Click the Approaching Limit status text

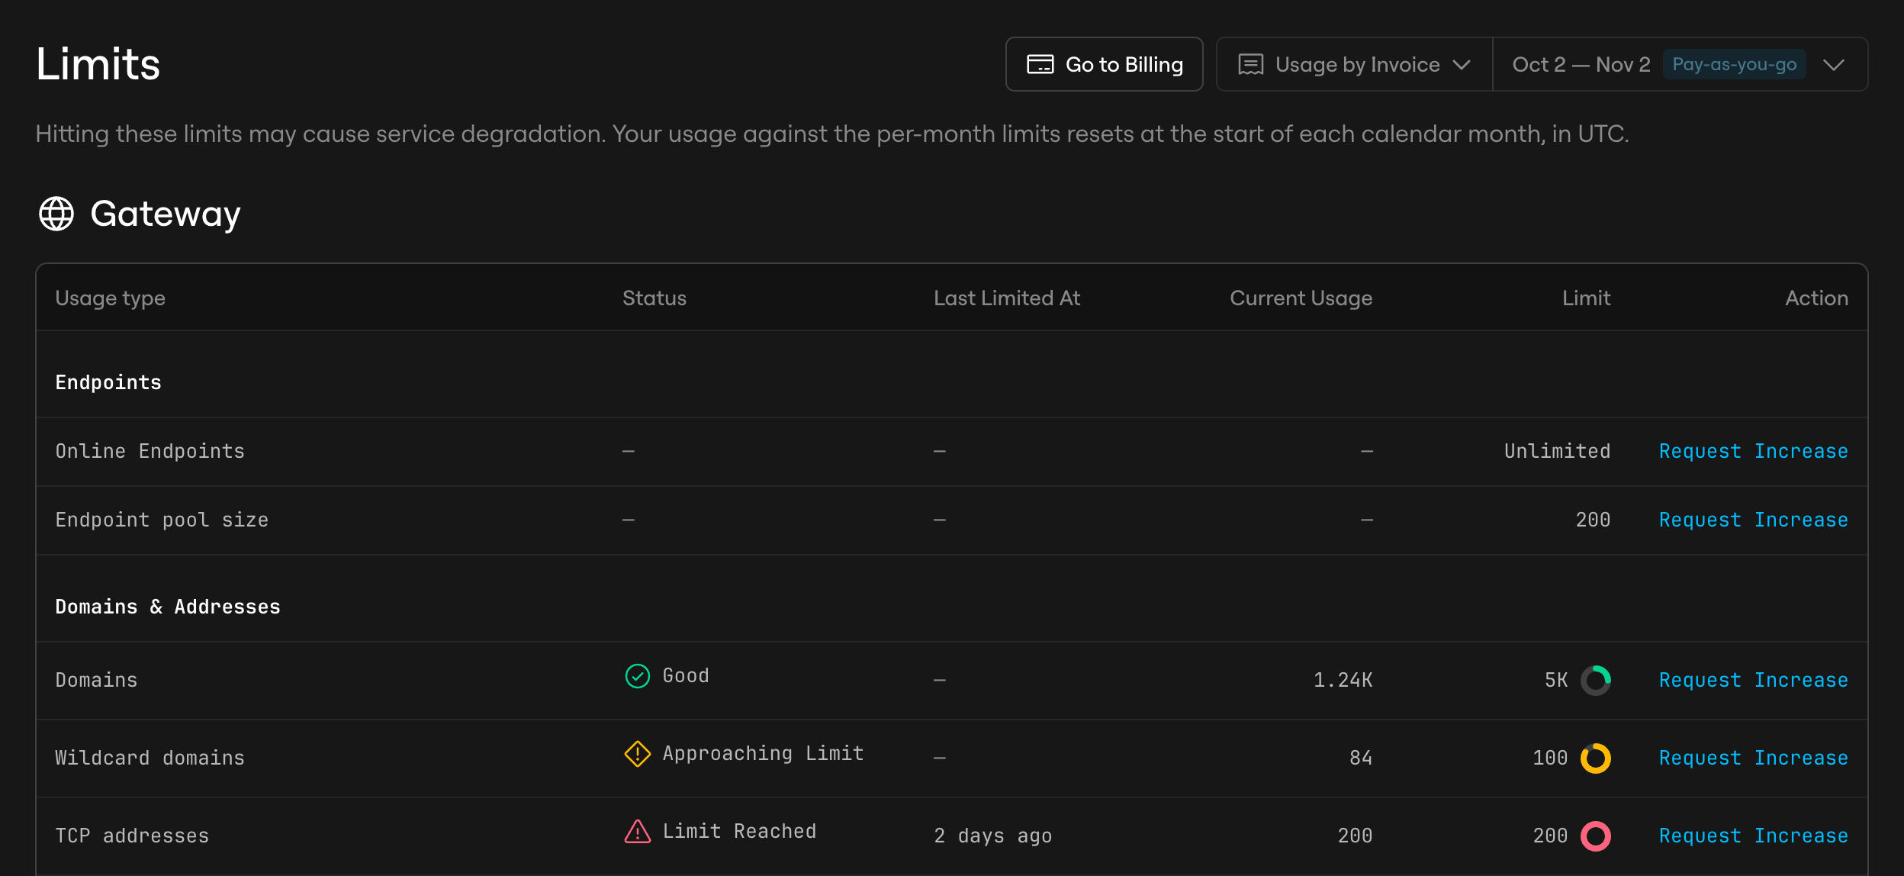pos(763,753)
